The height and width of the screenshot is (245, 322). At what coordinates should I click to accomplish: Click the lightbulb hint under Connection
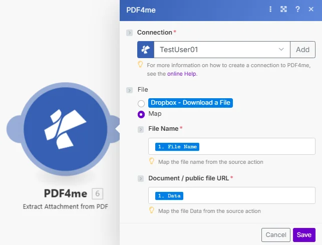[140, 64]
